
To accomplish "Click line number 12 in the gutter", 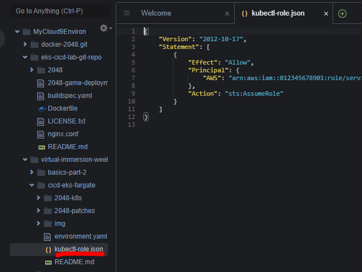I will [131, 117].
